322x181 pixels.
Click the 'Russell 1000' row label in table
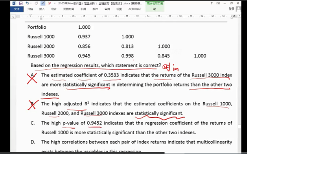(x=41, y=37)
